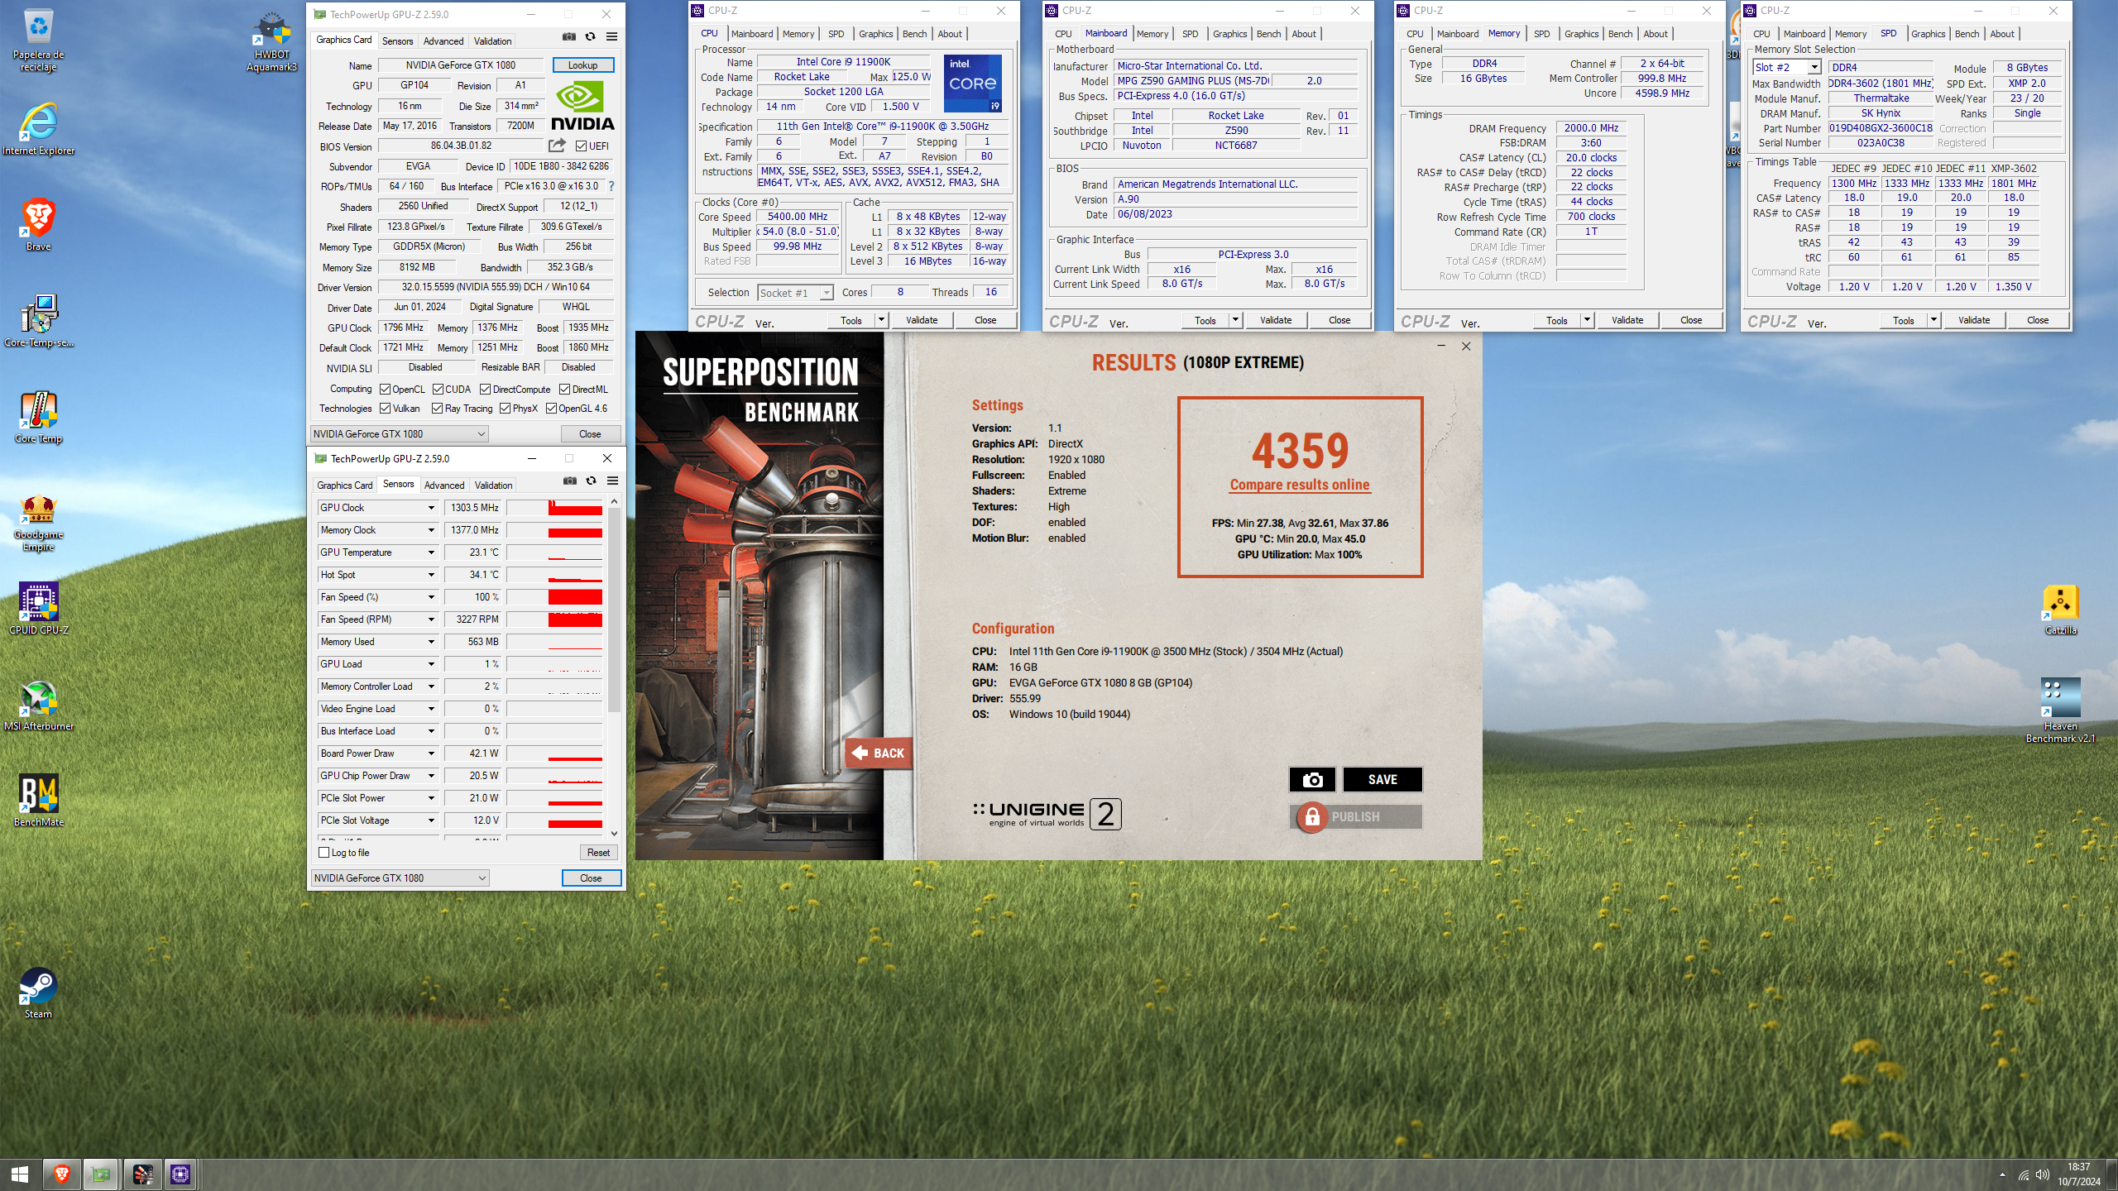
Task: Expand the Fan Speed (RPM) sensor dropdown
Action: (431, 619)
